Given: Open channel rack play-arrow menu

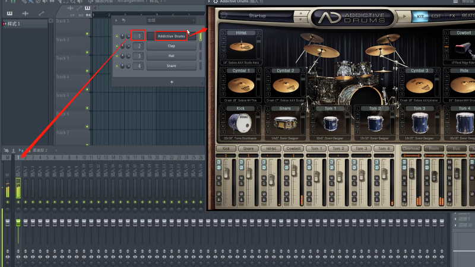Looking at the screenshot, I should coord(116,20).
